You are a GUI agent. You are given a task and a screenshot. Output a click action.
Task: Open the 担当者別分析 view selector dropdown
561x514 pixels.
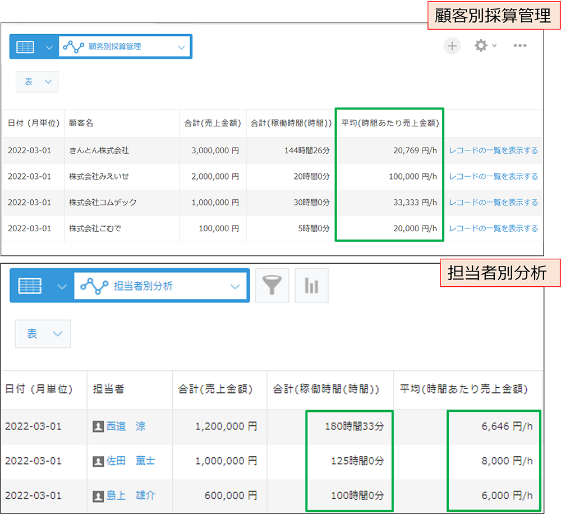point(236,286)
